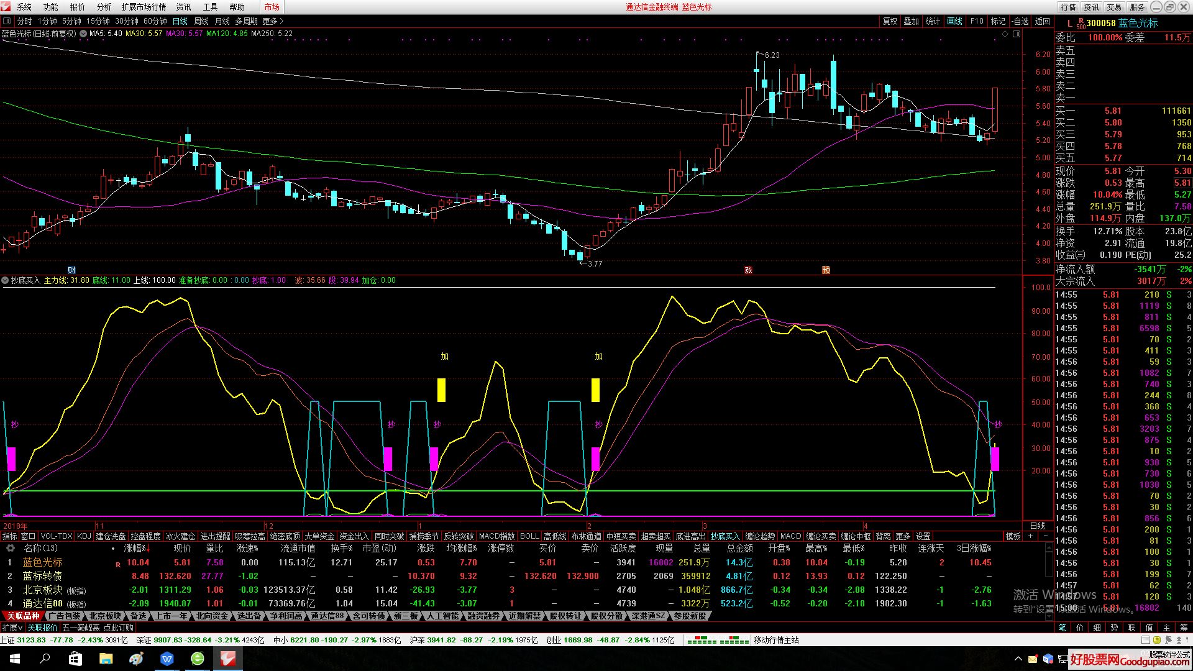1193x671 pixels.
Task: Open the 北京板块 watchlist tab
Action: coord(106,616)
